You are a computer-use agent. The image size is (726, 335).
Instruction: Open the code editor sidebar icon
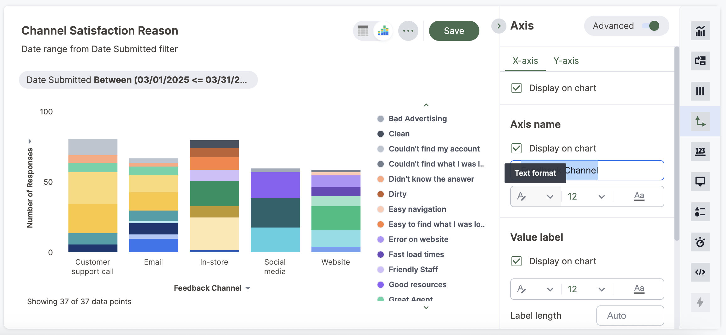700,272
